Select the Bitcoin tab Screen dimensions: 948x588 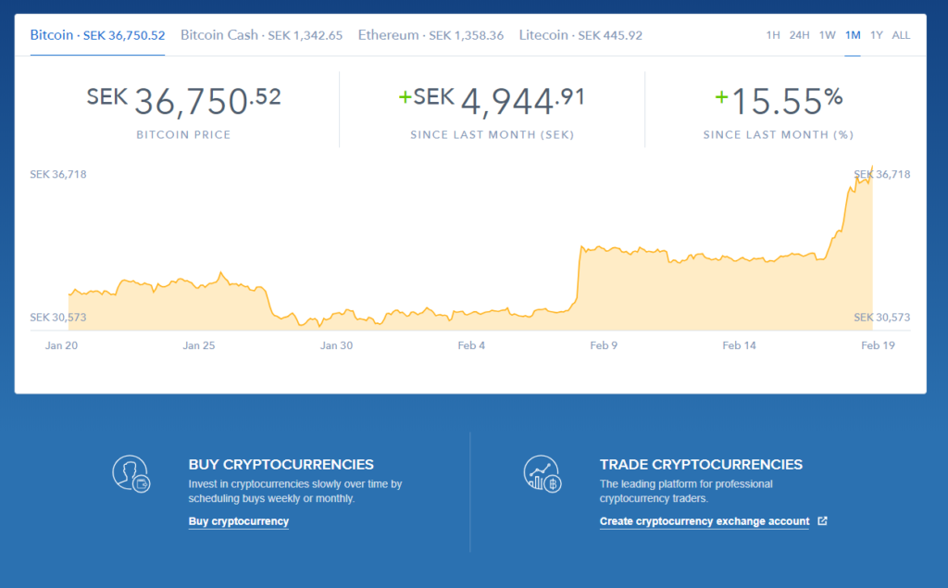click(x=97, y=34)
